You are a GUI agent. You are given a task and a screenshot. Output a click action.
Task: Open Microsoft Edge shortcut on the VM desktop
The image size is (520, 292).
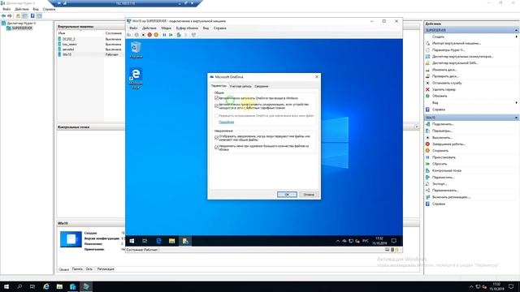coord(136,79)
